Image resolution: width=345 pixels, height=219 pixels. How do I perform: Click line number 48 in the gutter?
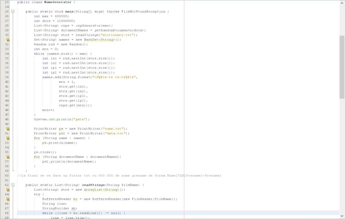click(x=7, y=120)
